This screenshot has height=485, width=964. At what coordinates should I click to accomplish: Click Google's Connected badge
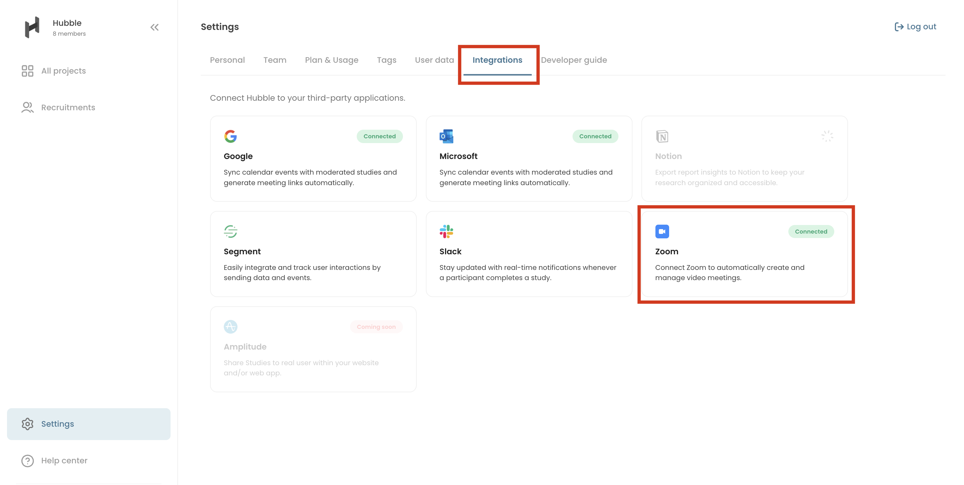(x=379, y=136)
